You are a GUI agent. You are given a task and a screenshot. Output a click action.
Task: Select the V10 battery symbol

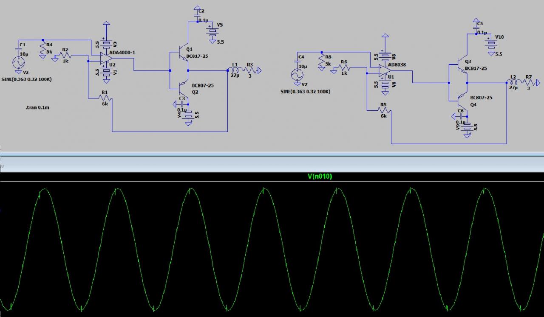[x=491, y=43]
